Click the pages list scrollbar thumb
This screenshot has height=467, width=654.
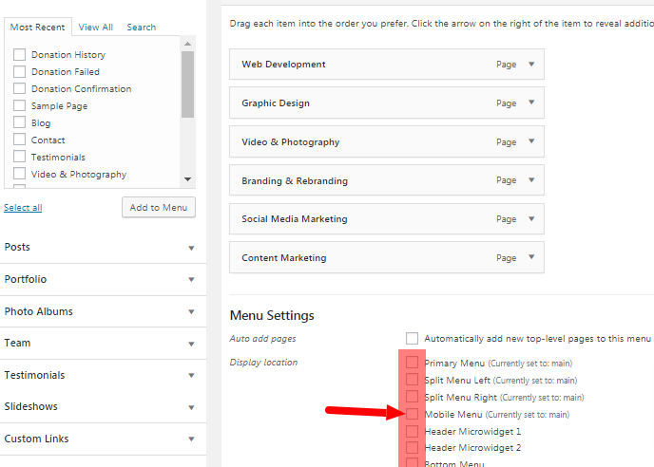coord(187,84)
